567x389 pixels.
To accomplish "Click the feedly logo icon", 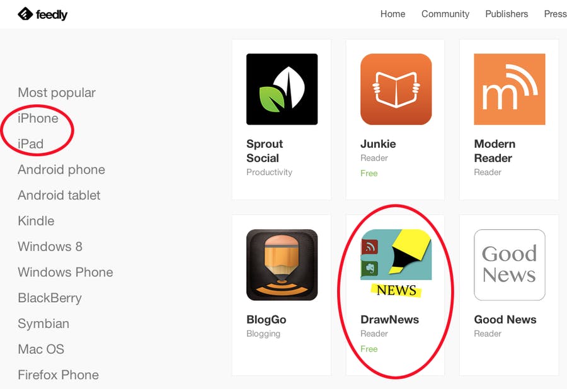I will point(25,14).
